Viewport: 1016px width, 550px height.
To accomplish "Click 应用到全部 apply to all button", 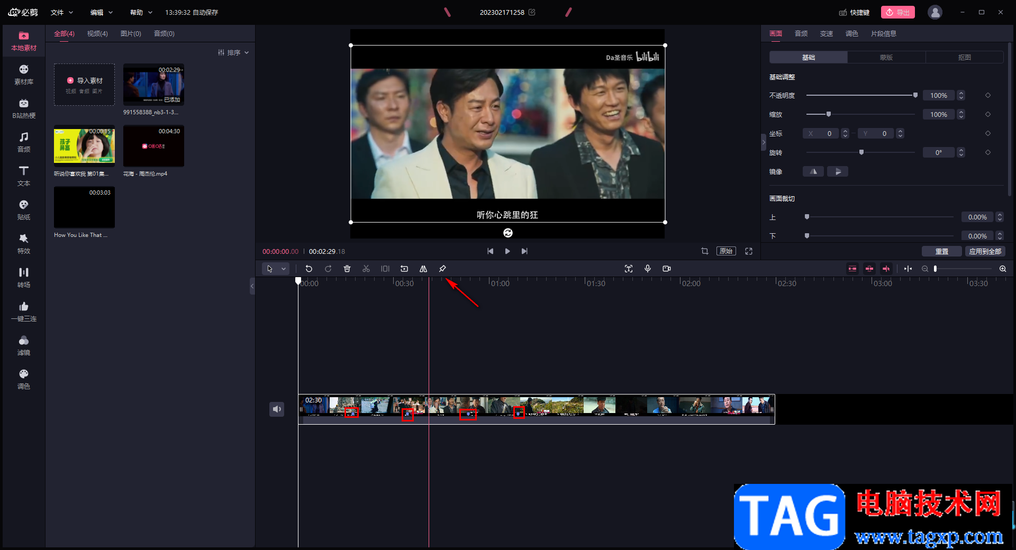I will [985, 251].
